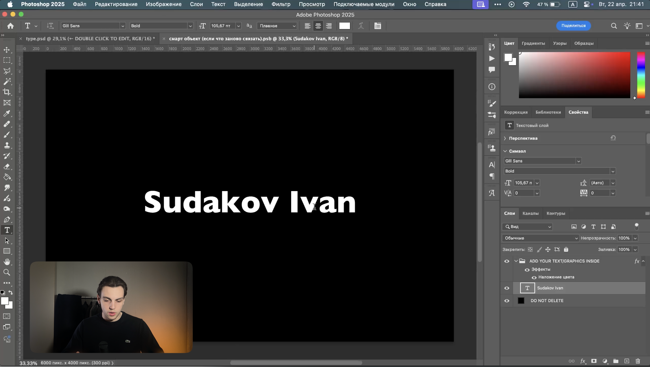Click the delete layer trash icon
This screenshot has height=367, width=650.
(638, 361)
